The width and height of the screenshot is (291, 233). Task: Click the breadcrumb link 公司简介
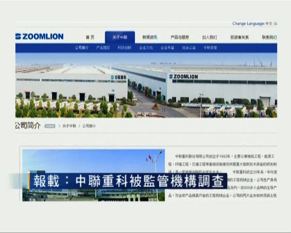(x=89, y=126)
